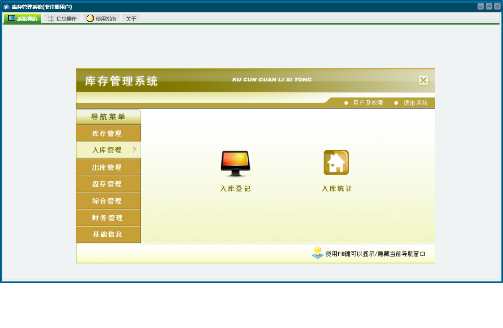Close the main application window
Viewport: 503px width, 328px height.
(x=497, y=6)
